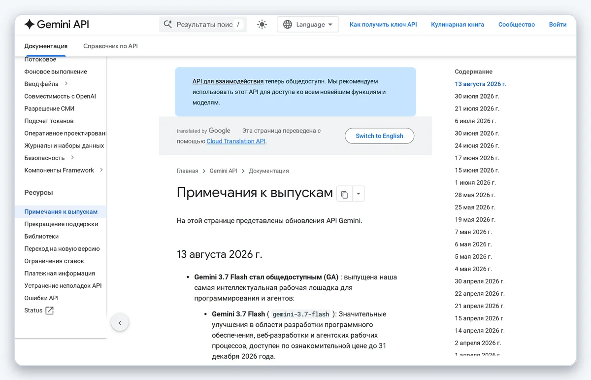Jump to 5 мая 2026 г. in contents
The width and height of the screenshot is (591, 380).
pyautogui.click(x=473, y=256)
